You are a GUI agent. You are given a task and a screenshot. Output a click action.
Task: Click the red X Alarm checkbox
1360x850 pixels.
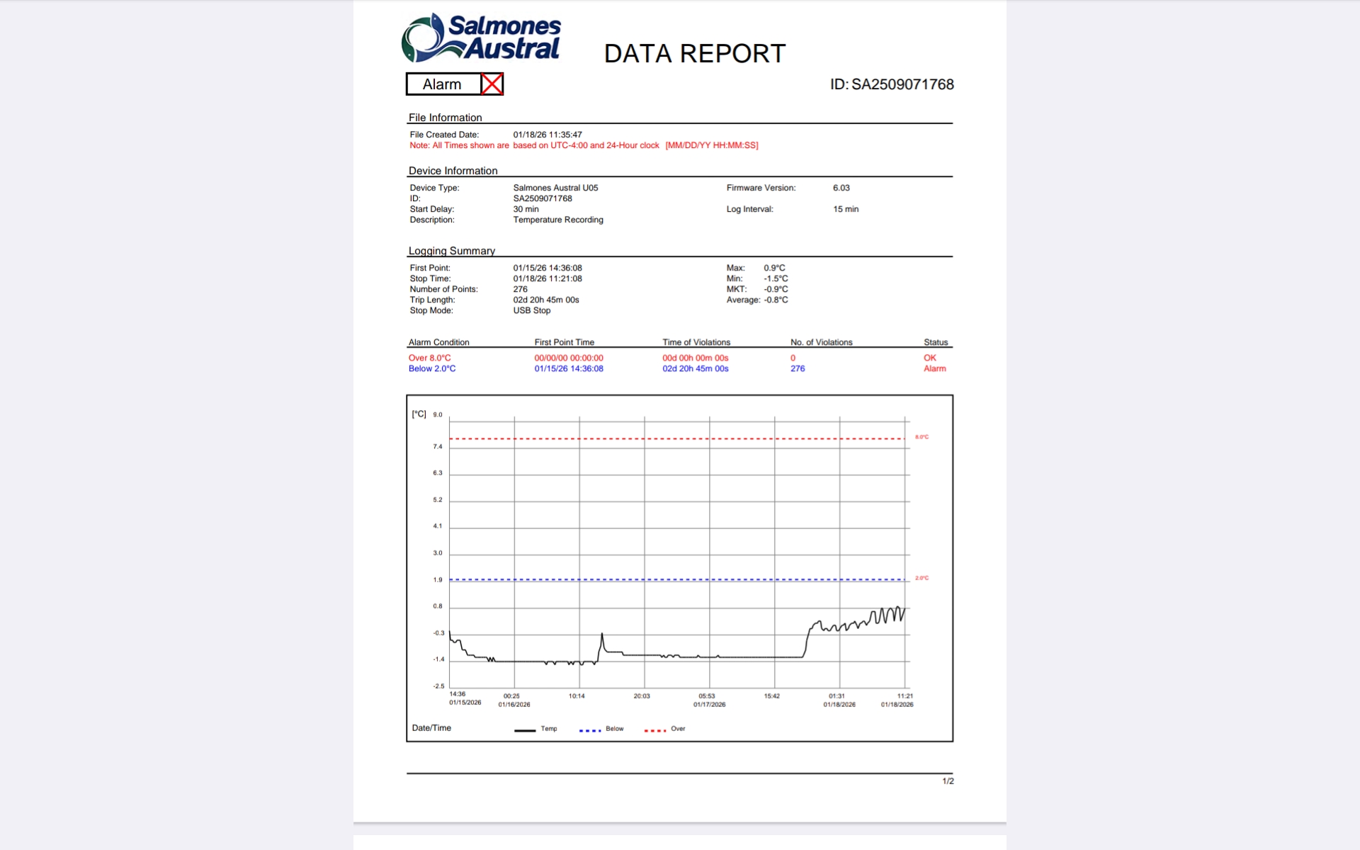click(492, 84)
